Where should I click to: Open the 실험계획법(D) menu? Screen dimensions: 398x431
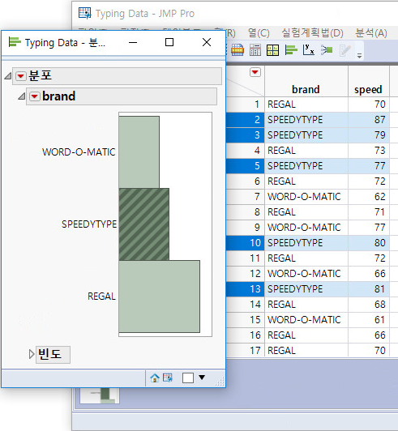(x=312, y=33)
